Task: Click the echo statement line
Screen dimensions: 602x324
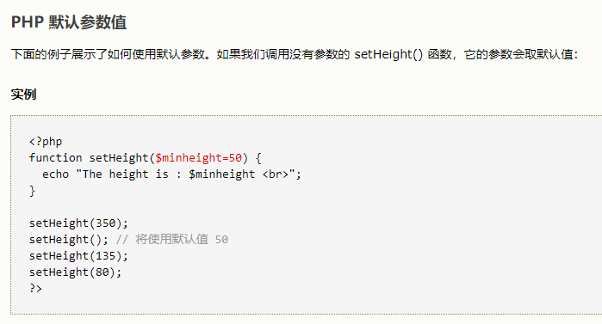Action: tap(171, 174)
